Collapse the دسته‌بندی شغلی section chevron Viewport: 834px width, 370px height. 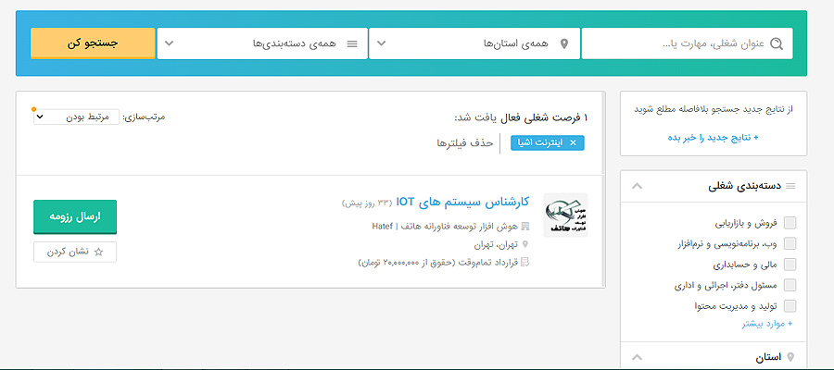pos(638,186)
